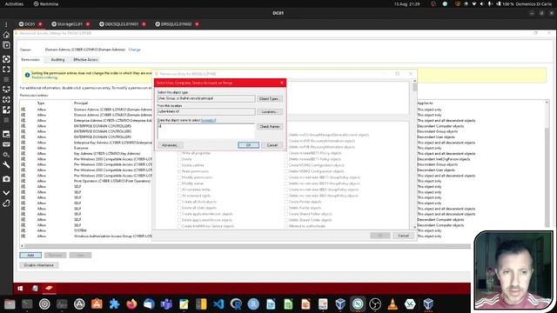The image size is (557, 313).
Task: Click the volume icon in top bar
Action: tap(481, 3)
